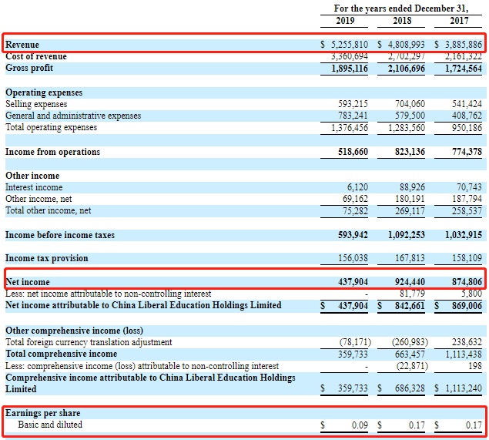Click Total foreign currency translation adjustment label
This screenshot has width=489, height=440.
pyautogui.click(x=89, y=342)
